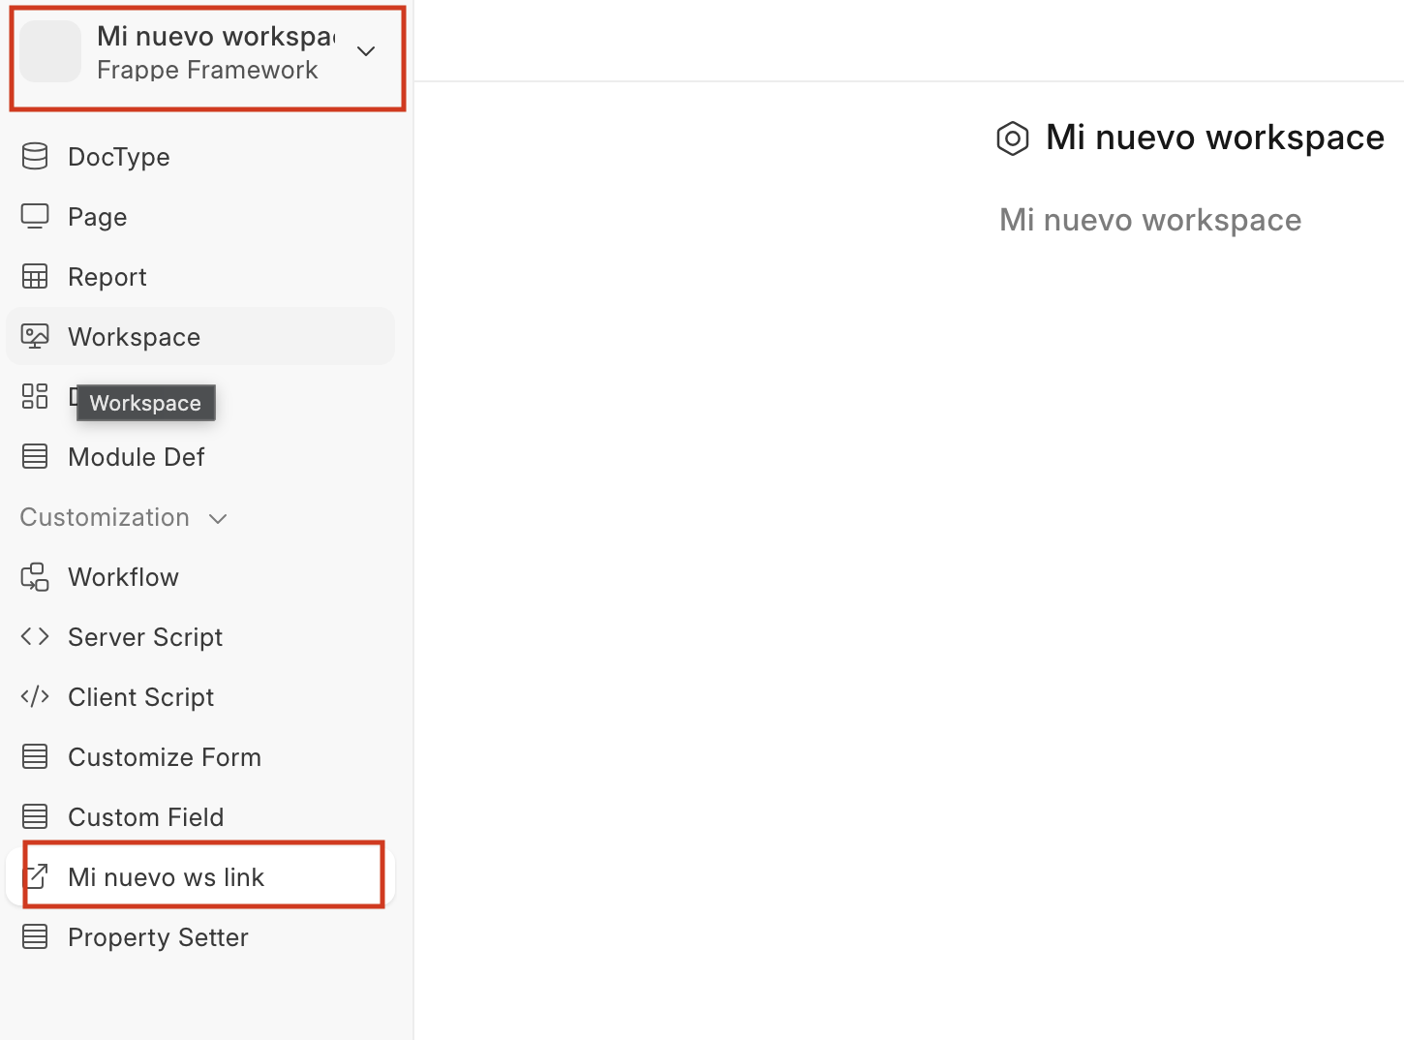Click the Report table icon
Viewport: 1404px width, 1040px height.
pyautogui.click(x=35, y=277)
